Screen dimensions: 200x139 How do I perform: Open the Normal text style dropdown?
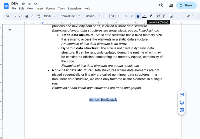(x=70, y=16)
